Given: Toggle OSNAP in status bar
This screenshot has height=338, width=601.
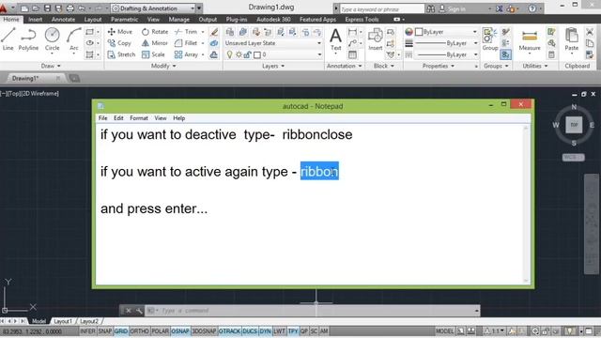Looking at the screenshot, I should tap(180, 331).
